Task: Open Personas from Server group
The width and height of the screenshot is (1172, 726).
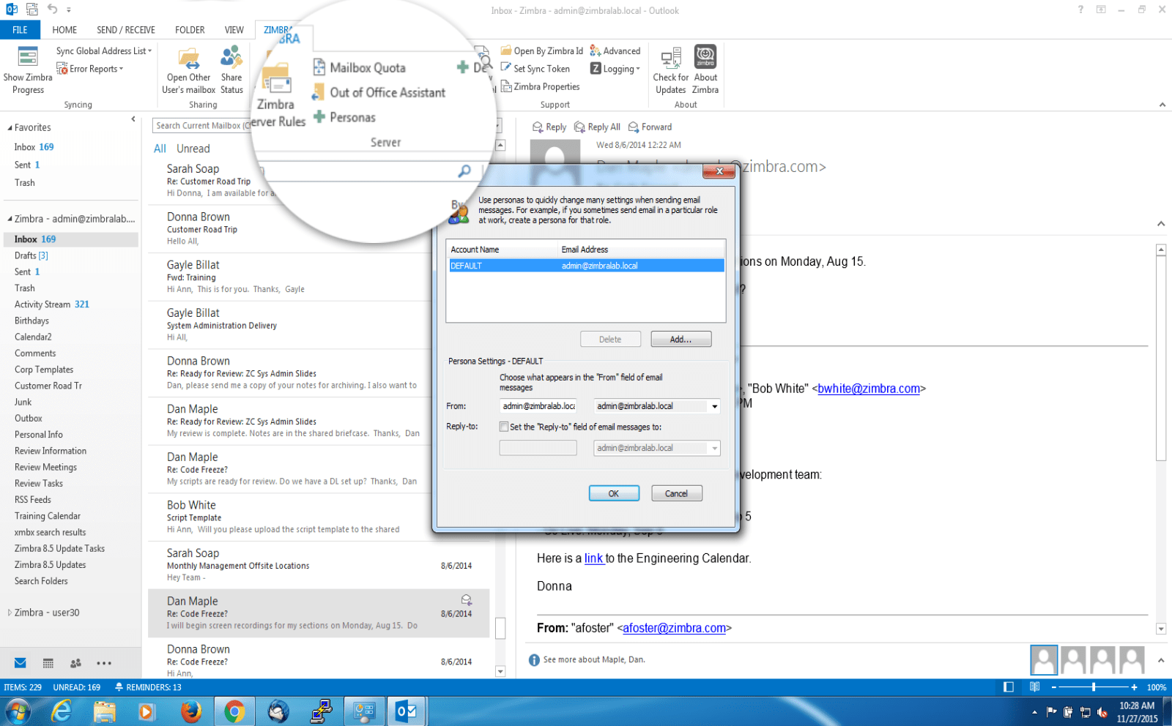Action: click(344, 117)
